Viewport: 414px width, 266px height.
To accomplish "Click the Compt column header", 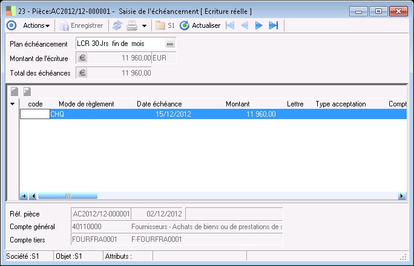I will point(398,104).
